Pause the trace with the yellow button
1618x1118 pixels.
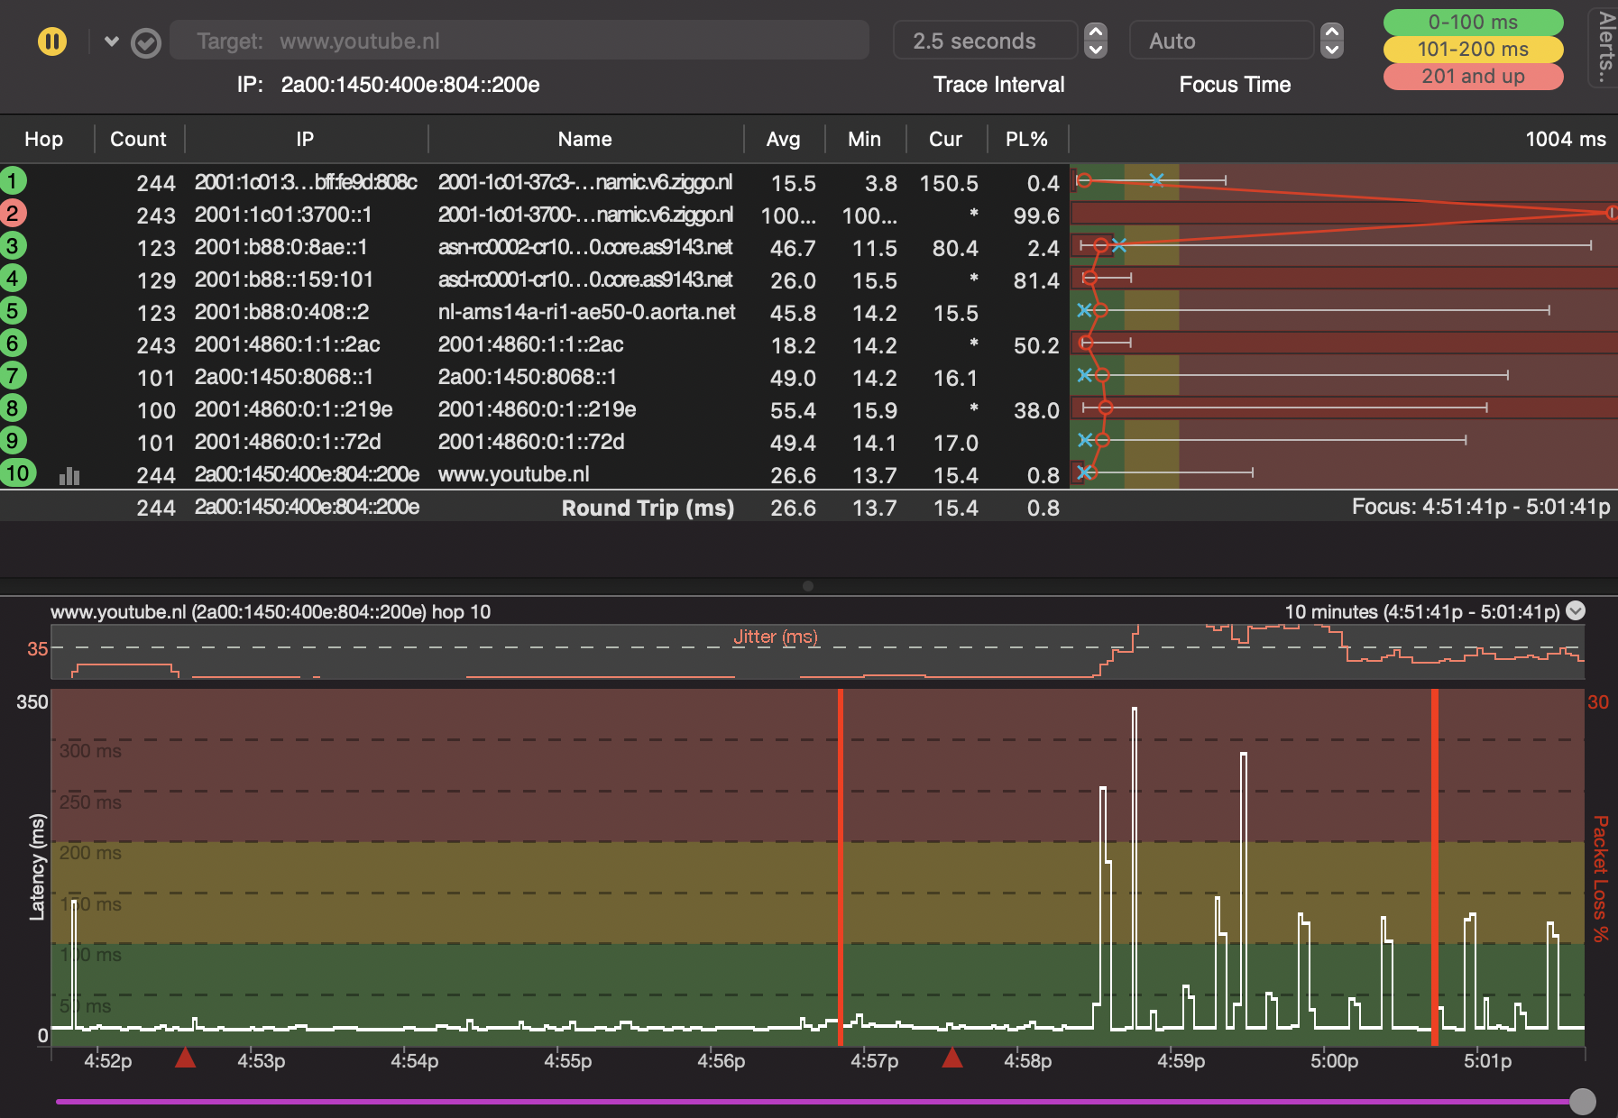52,41
